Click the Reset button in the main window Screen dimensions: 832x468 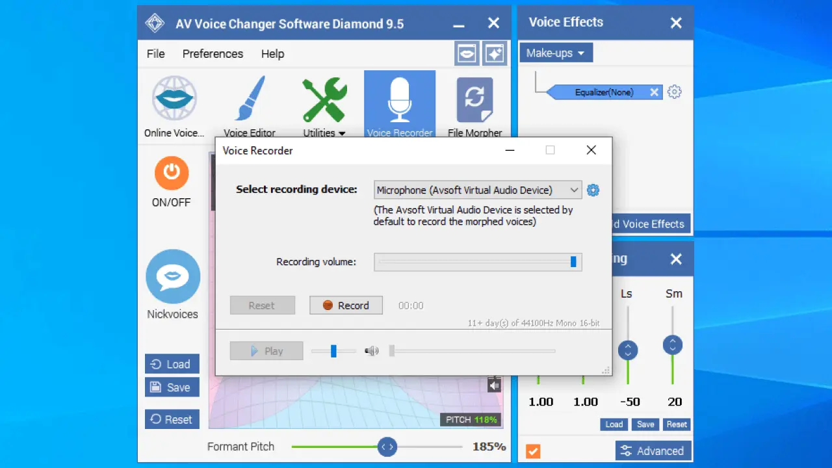coord(172,419)
